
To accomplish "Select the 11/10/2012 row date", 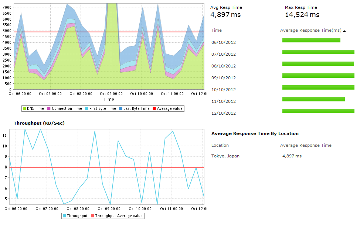I will [224, 101].
